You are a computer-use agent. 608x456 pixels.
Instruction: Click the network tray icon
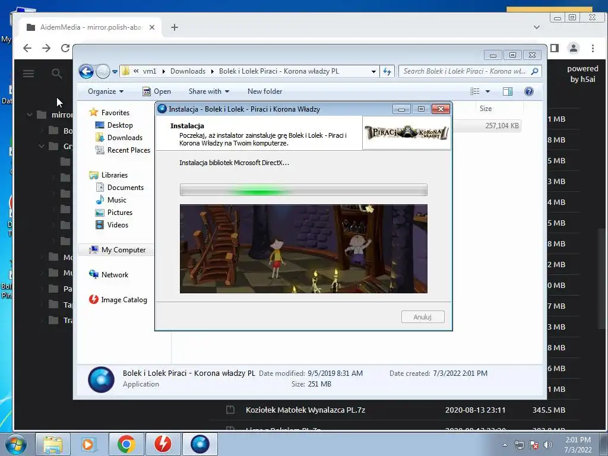519,445
